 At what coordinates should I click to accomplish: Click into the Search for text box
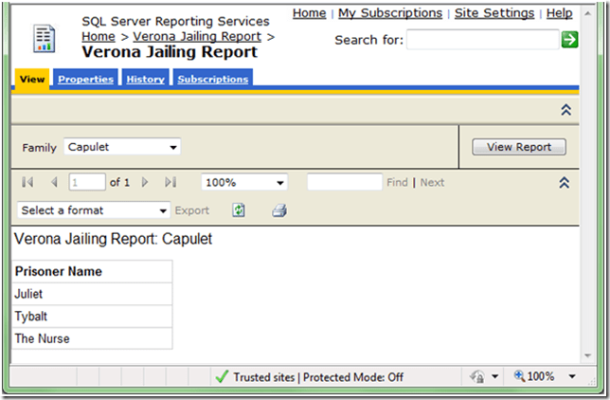(483, 39)
